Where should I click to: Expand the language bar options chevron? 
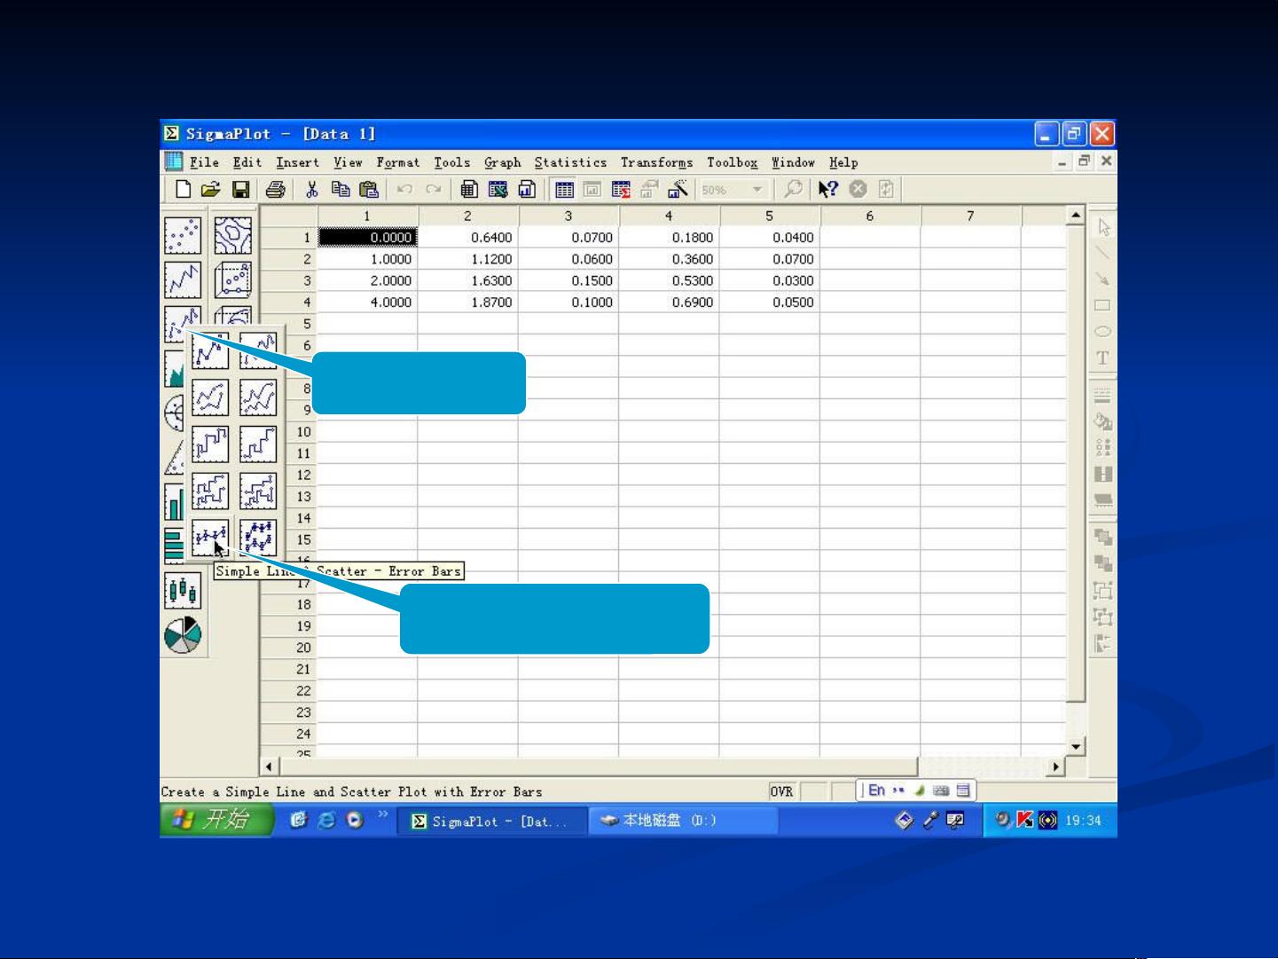[x=897, y=790]
